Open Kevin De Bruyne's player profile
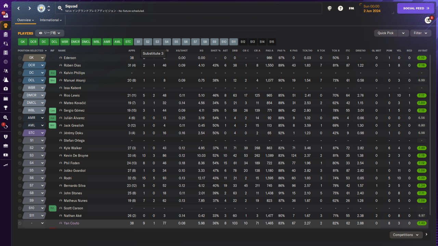 tap(76, 155)
